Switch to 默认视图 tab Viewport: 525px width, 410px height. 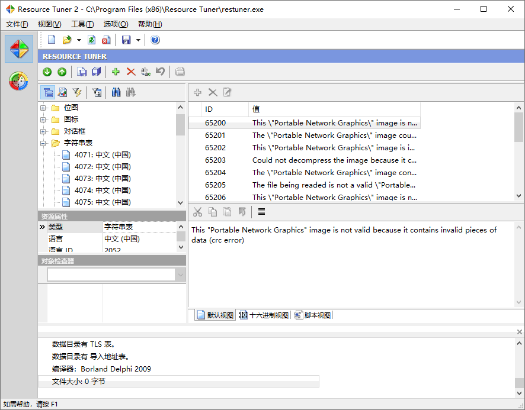pos(215,315)
